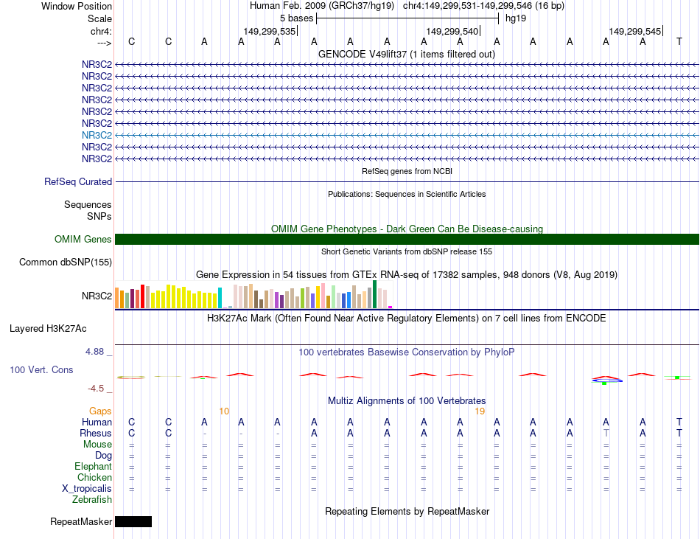Click the Layered H3K27Ac track label
This screenshot has height=539, width=700.
click(x=48, y=329)
